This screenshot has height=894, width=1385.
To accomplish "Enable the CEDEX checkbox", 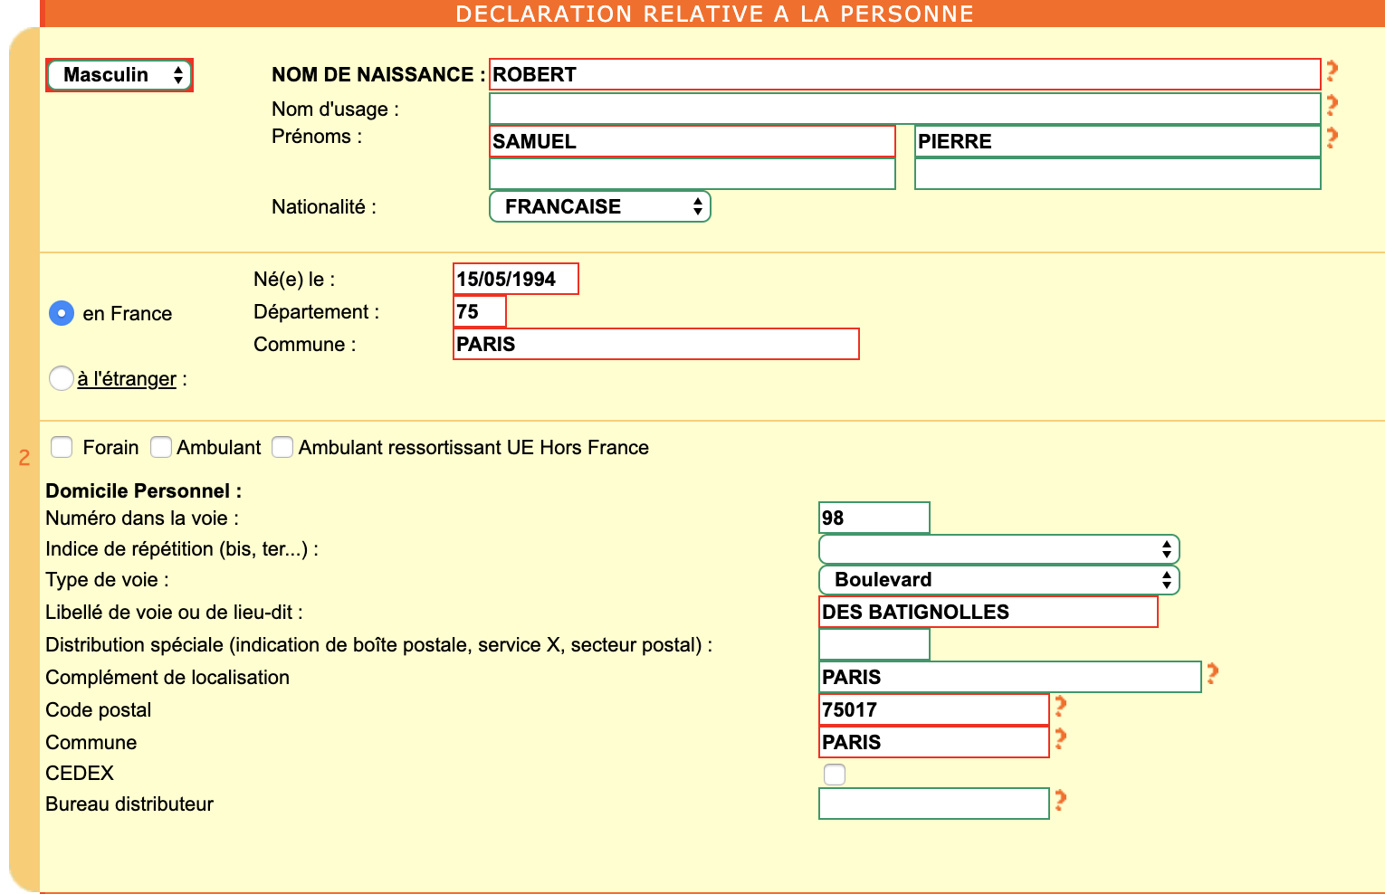I will pyautogui.click(x=835, y=775).
